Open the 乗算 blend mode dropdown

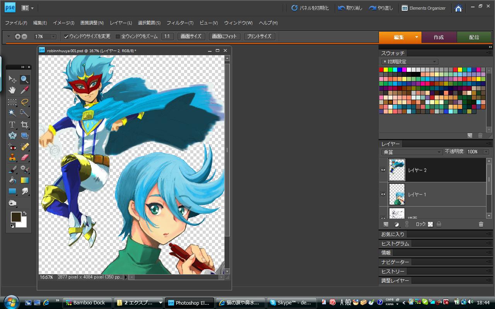411,152
